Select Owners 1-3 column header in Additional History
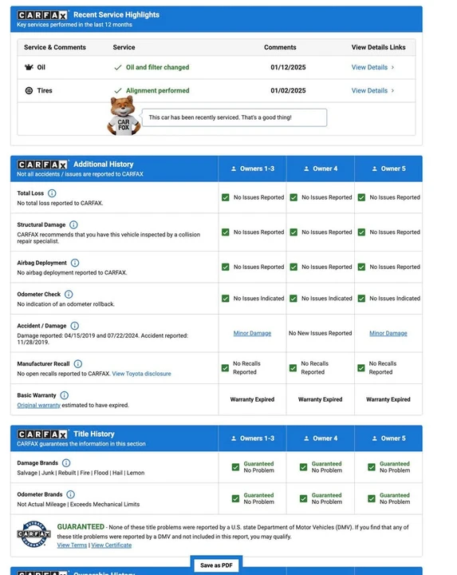Viewport: 457px width, 575px height. point(252,169)
